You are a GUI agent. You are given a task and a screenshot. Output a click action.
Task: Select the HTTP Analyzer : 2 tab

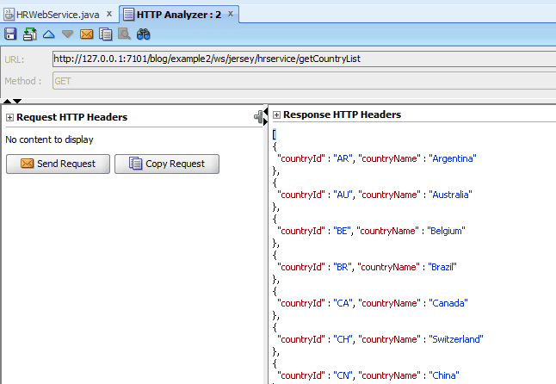179,15
